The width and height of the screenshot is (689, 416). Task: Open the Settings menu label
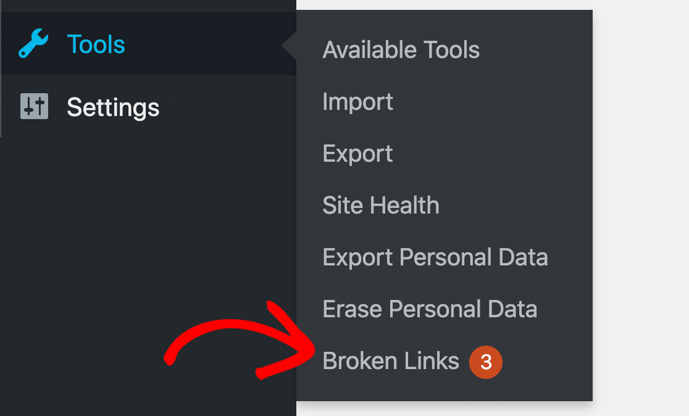[113, 107]
